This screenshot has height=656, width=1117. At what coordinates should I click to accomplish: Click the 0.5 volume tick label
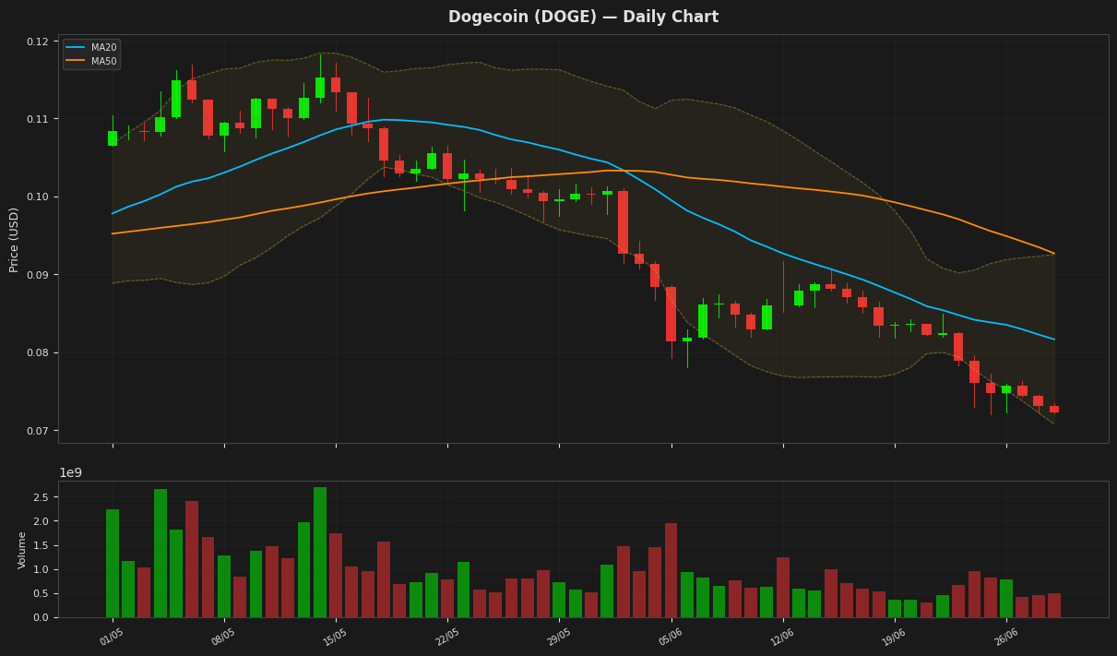(42, 594)
